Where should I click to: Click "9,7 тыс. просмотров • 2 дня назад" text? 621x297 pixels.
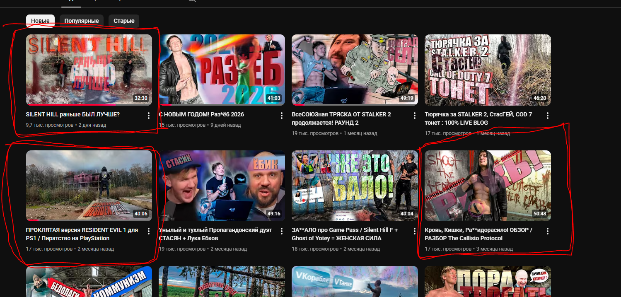(66, 125)
